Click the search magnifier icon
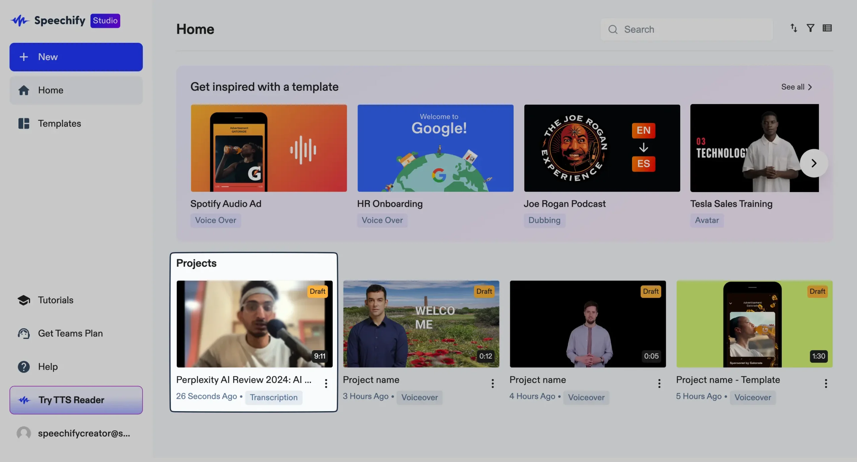This screenshot has height=462, width=857. [x=613, y=29]
